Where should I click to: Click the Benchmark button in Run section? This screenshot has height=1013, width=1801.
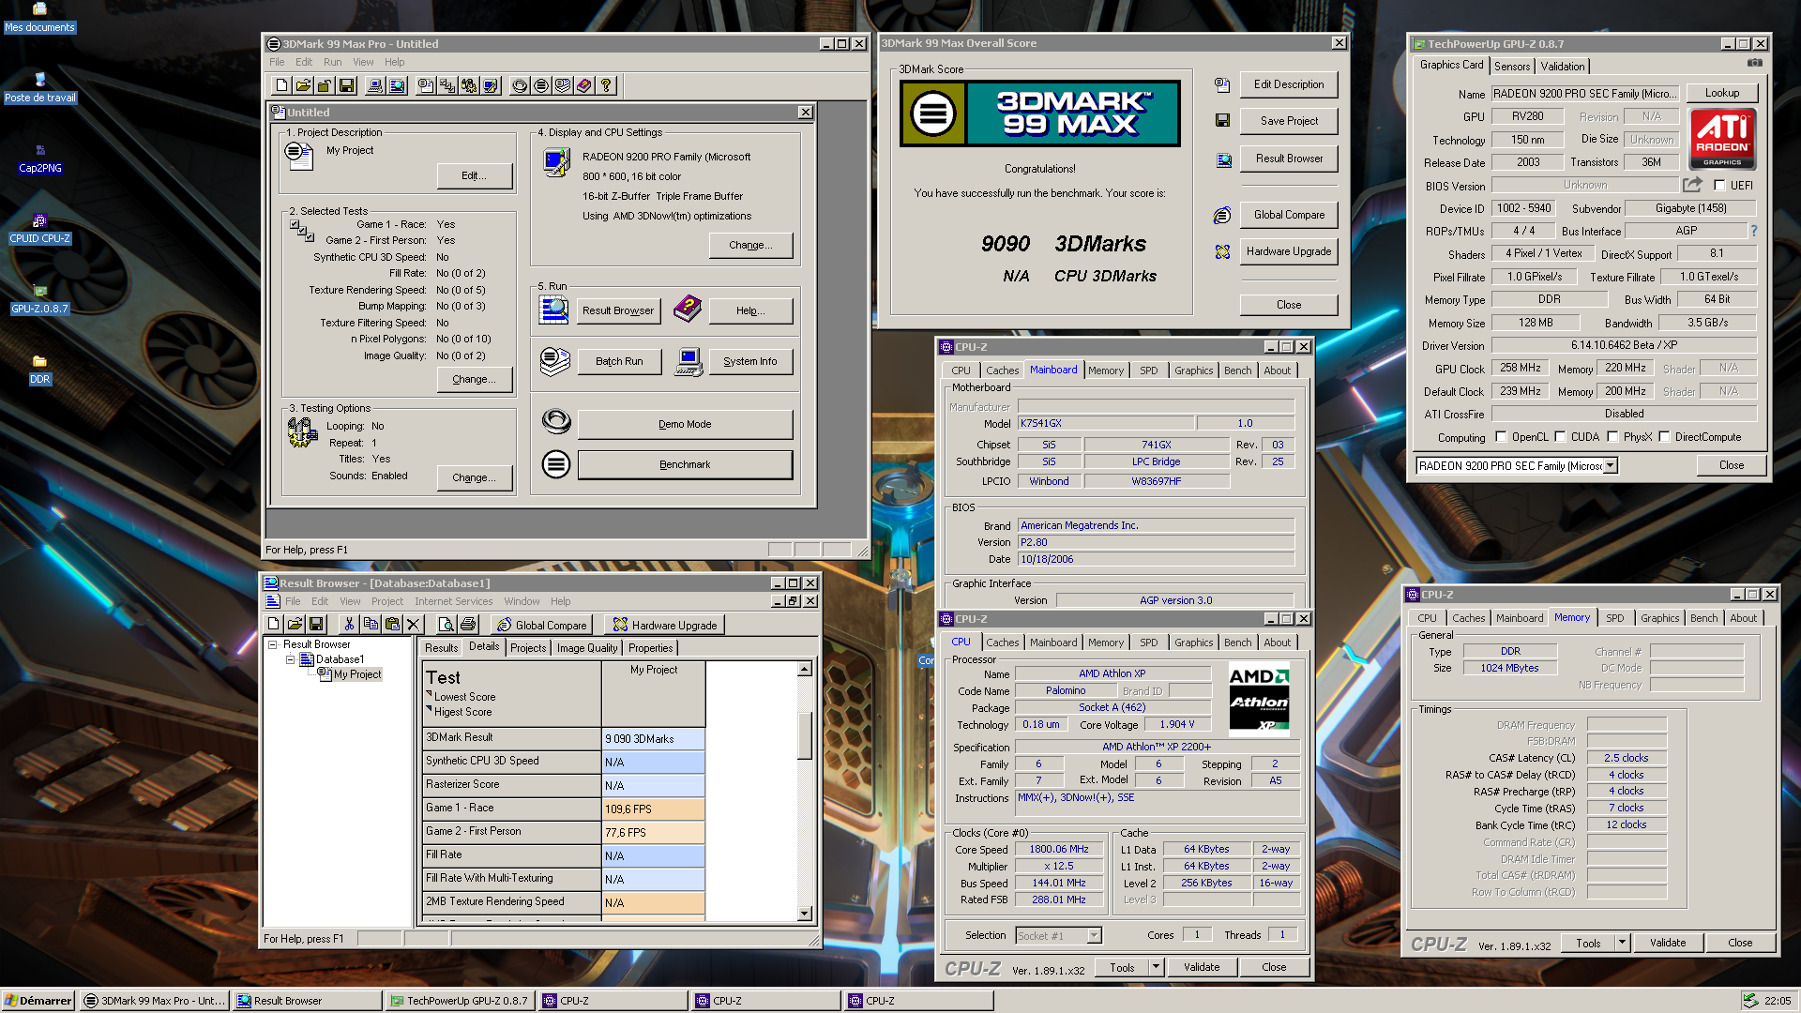click(685, 464)
